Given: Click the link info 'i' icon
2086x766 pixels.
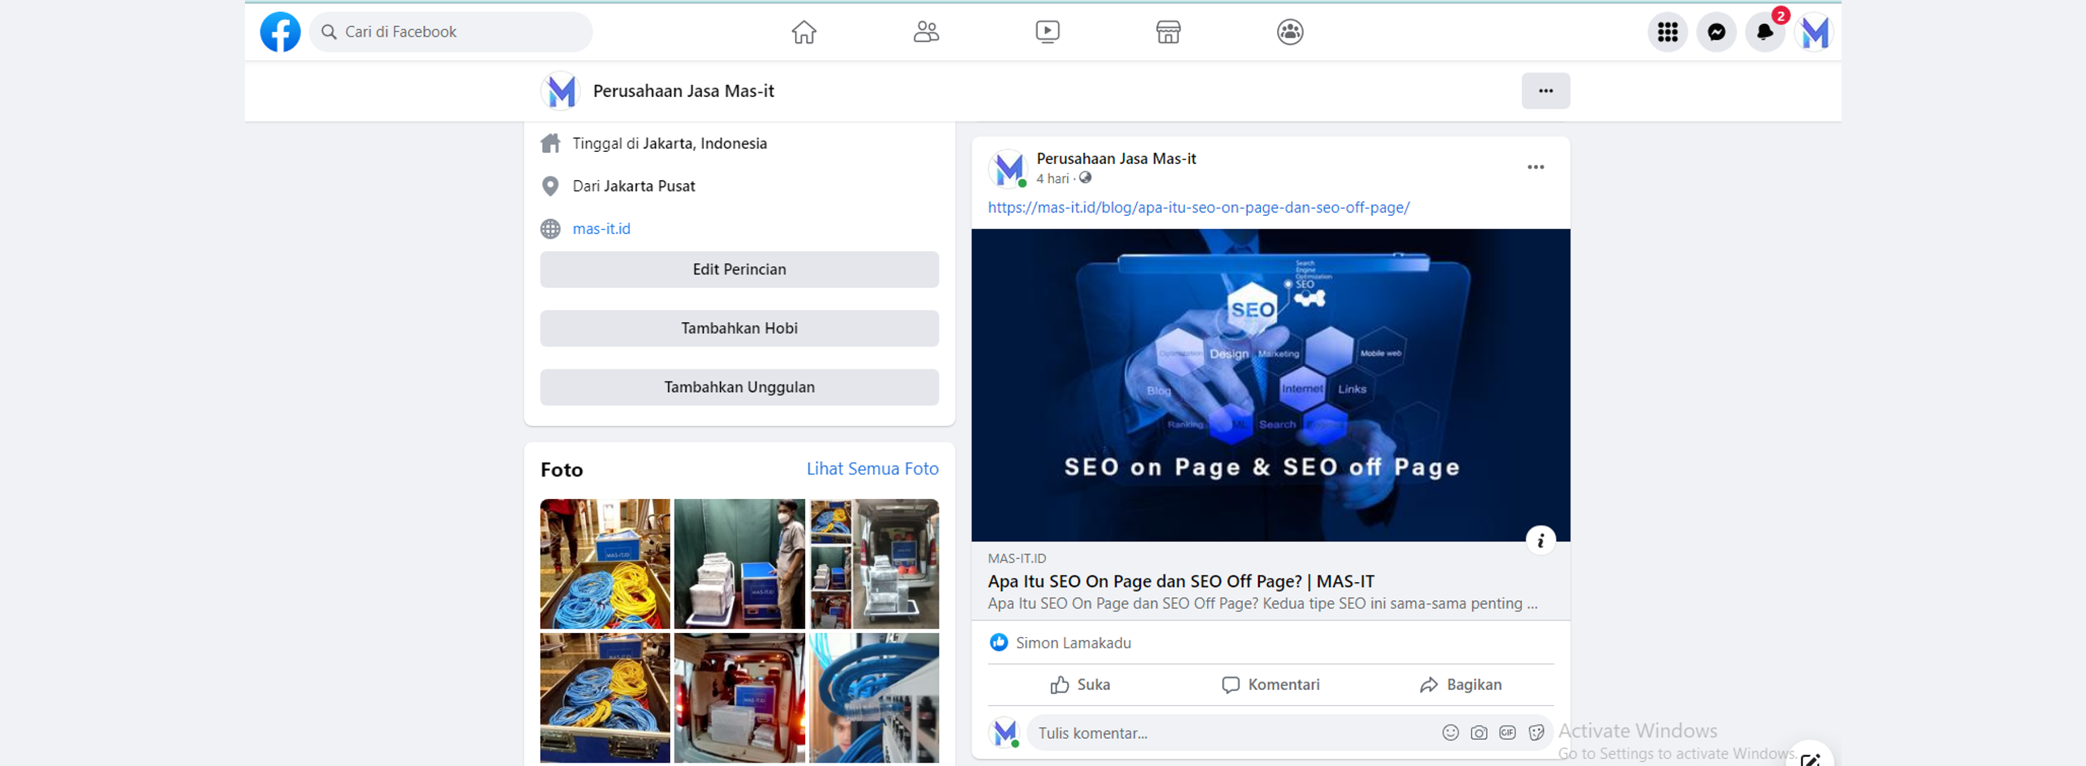Looking at the screenshot, I should (1540, 541).
